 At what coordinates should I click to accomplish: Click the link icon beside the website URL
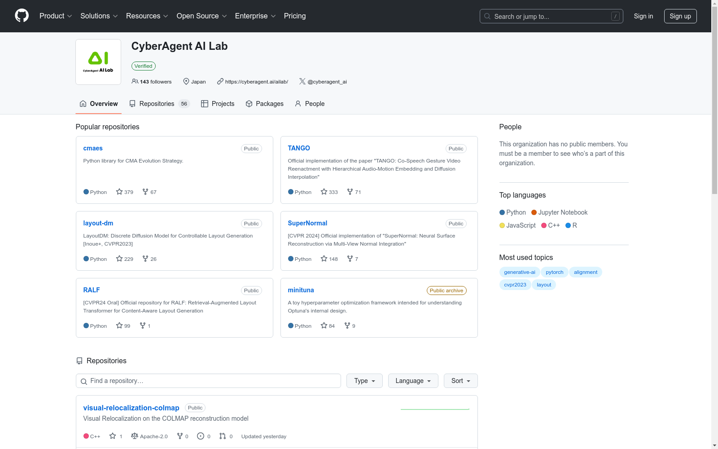click(x=220, y=81)
